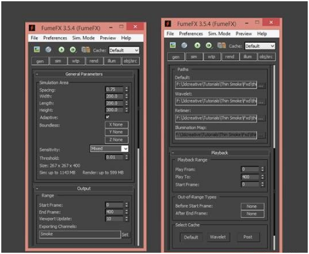Click the Set button beside Exporting Channels
309x254 pixels.
pyautogui.click(x=125, y=235)
